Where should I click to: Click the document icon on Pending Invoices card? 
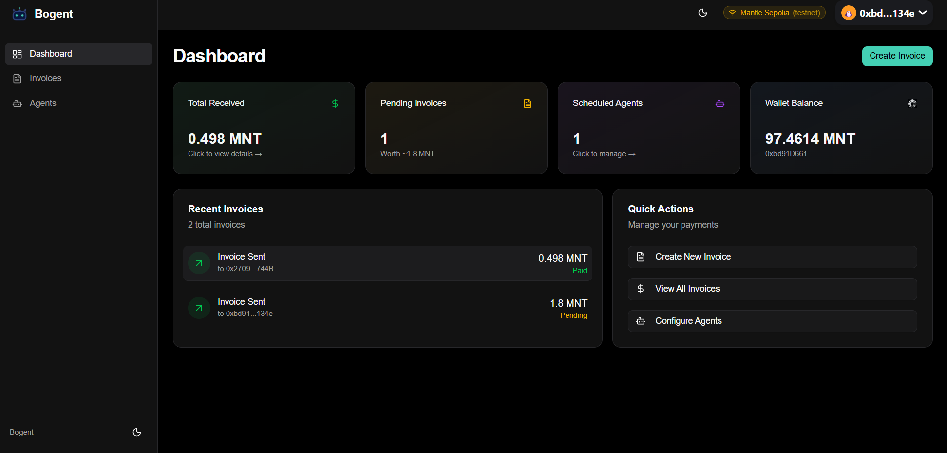(528, 104)
